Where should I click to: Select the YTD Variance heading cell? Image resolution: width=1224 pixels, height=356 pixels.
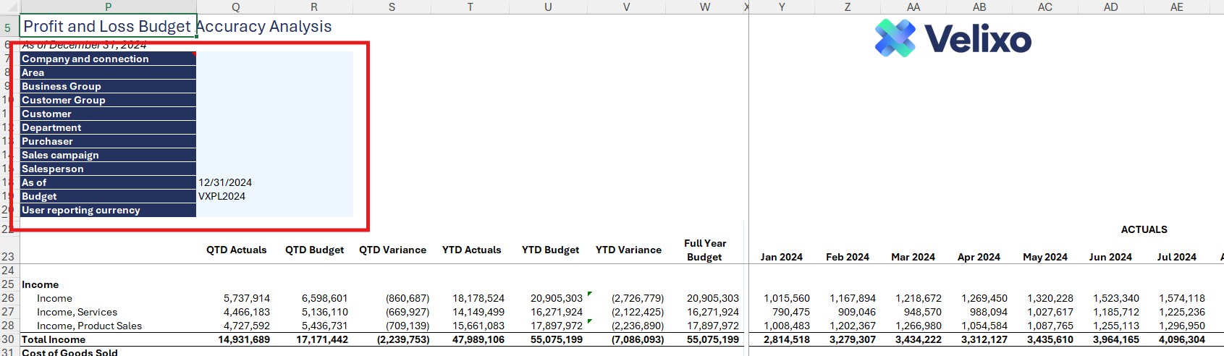tap(628, 250)
